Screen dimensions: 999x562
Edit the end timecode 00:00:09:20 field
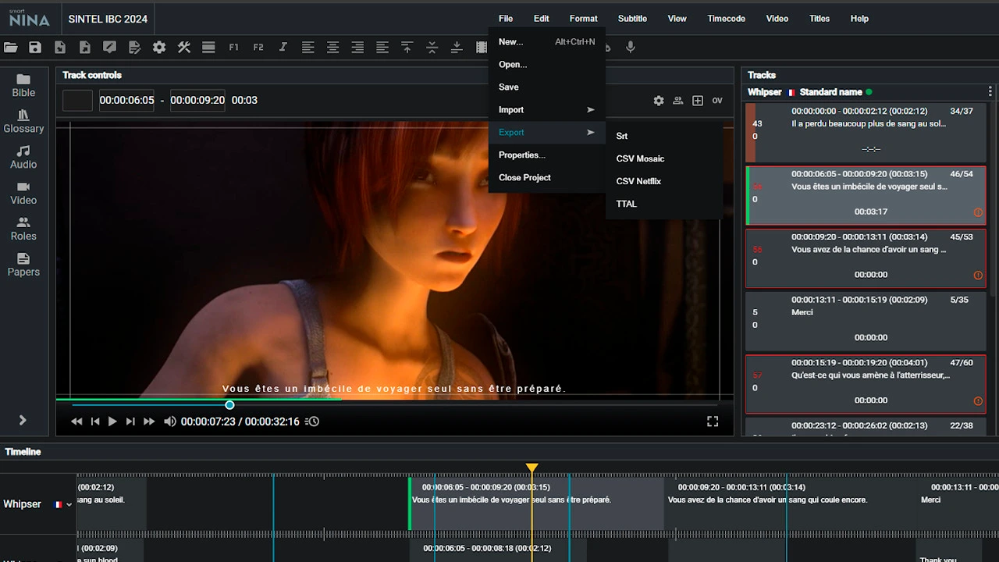pos(197,101)
